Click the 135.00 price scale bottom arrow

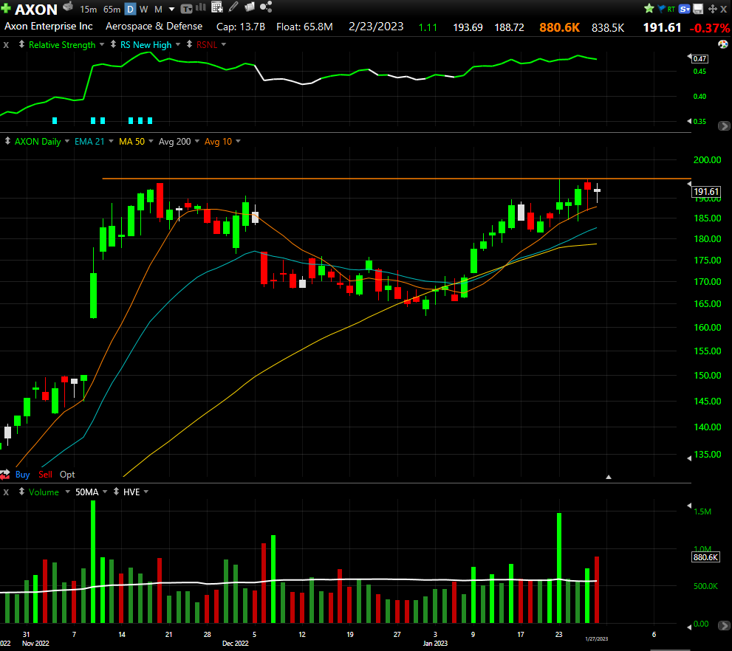(689, 458)
